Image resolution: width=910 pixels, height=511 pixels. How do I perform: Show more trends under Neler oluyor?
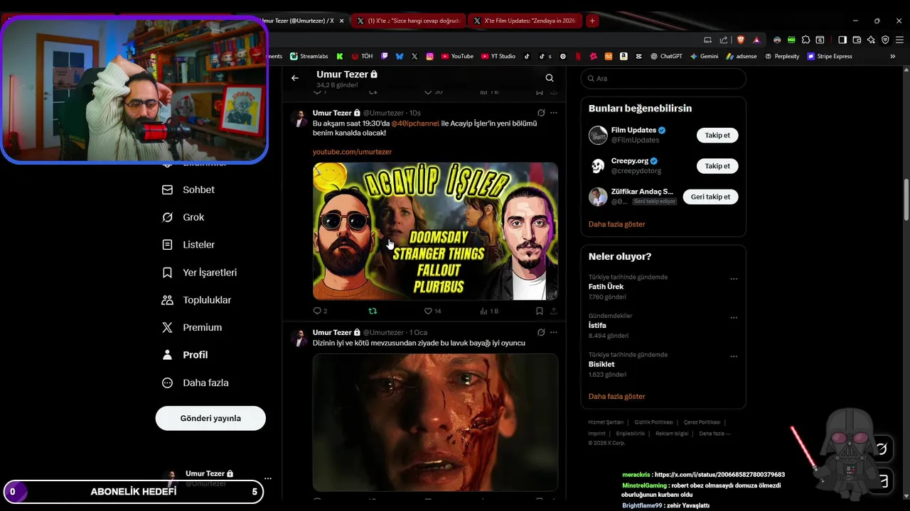[x=617, y=397]
